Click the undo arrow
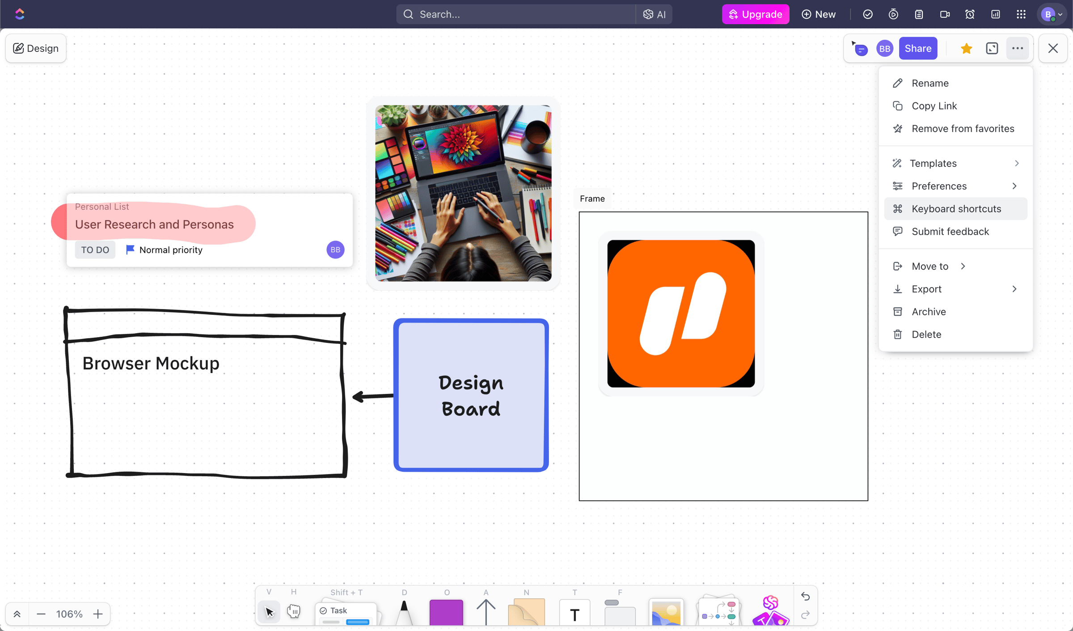Screen dimensions: 1073x631 tap(805, 596)
